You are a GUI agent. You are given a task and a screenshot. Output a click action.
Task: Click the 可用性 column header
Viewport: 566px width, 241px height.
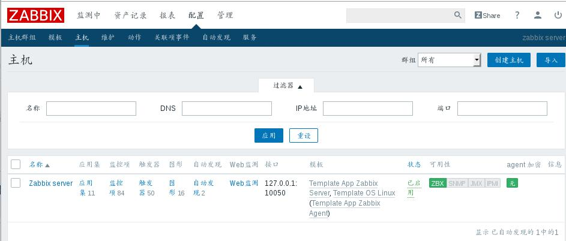coord(440,164)
